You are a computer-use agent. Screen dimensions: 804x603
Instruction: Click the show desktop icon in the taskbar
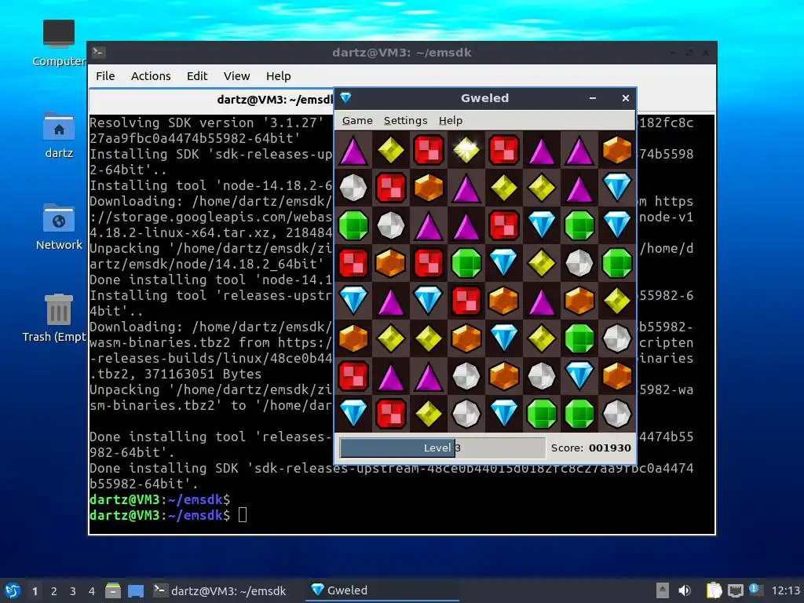136,590
